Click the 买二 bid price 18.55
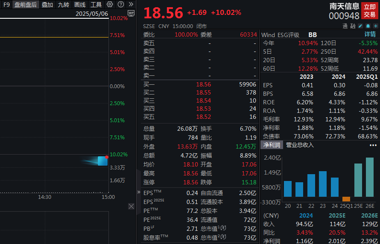The width and height of the screenshot is (380, 244). (203, 92)
